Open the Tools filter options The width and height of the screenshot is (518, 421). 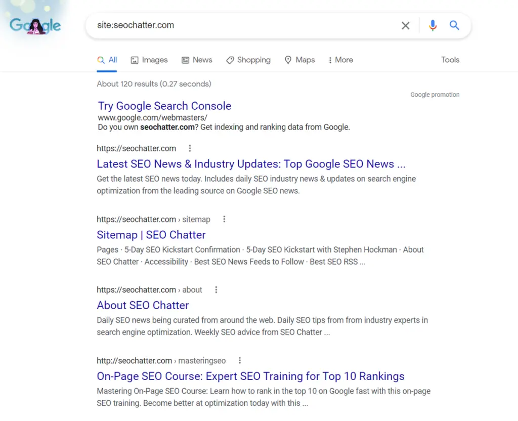(x=450, y=60)
